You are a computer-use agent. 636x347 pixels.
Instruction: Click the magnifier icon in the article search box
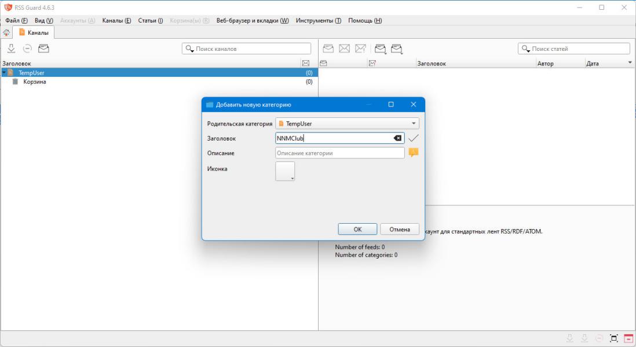point(526,49)
